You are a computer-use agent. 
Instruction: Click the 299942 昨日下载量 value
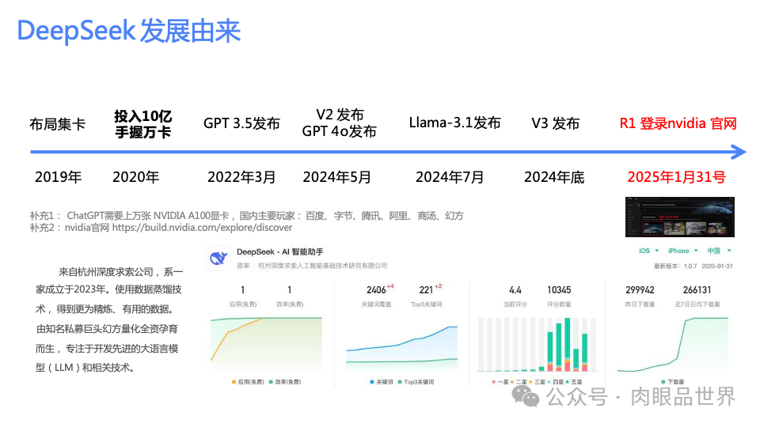640,290
